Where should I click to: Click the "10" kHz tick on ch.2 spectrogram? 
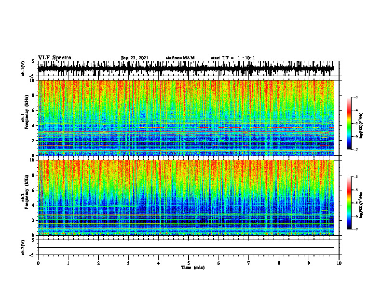tap(33, 160)
